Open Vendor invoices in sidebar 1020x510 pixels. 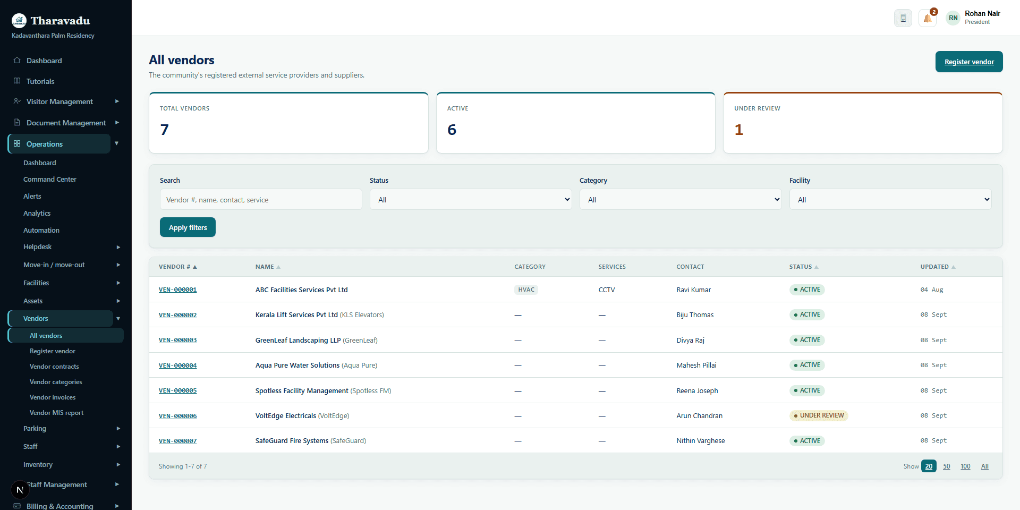pyautogui.click(x=53, y=397)
